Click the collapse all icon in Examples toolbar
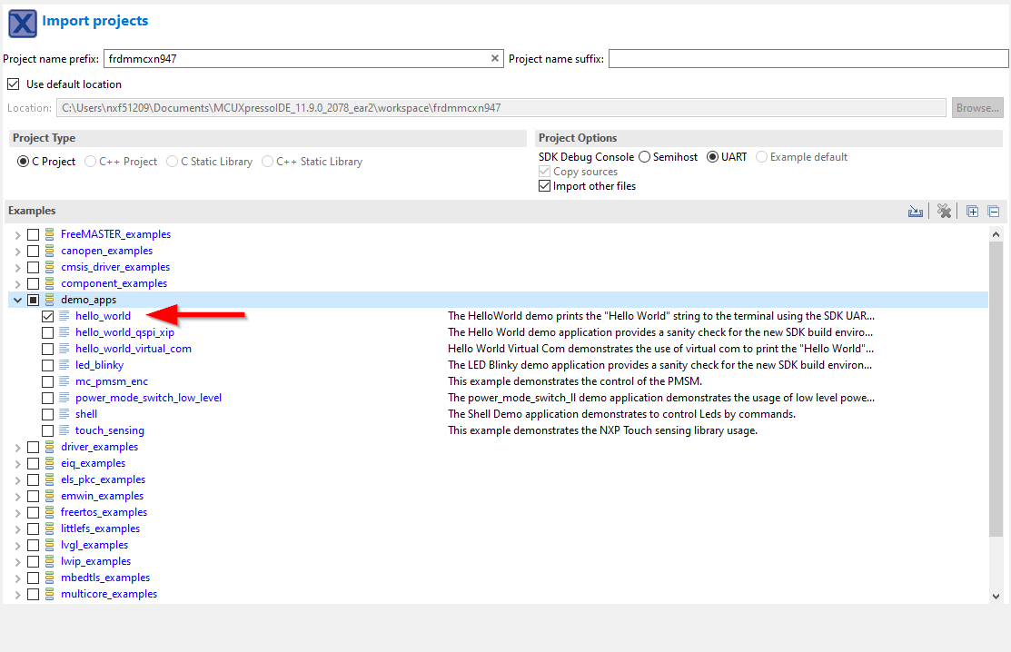Viewport: 1011px width, 652px height. [993, 212]
